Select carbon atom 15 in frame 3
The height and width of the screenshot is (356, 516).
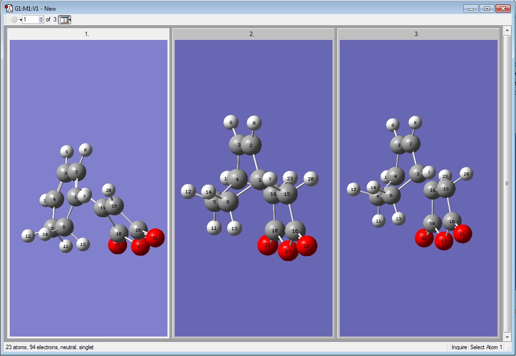tap(446, 188)
